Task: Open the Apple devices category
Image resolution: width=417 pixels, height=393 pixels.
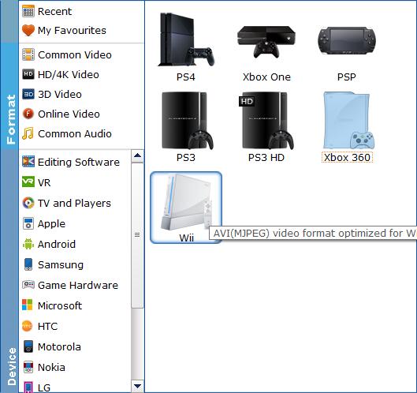Action: (x=44, y=223)
